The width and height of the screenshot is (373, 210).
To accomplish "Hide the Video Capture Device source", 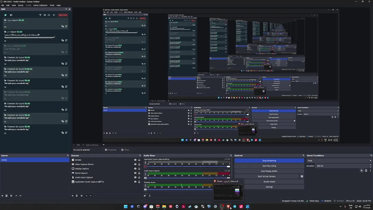I will click(x=135, y=164).
